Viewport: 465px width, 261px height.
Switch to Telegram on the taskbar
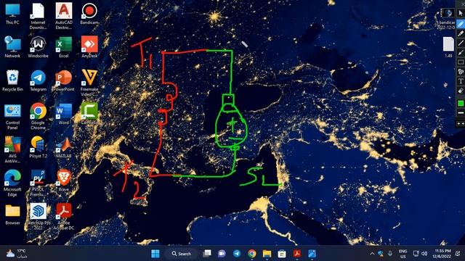pos(237,254)
